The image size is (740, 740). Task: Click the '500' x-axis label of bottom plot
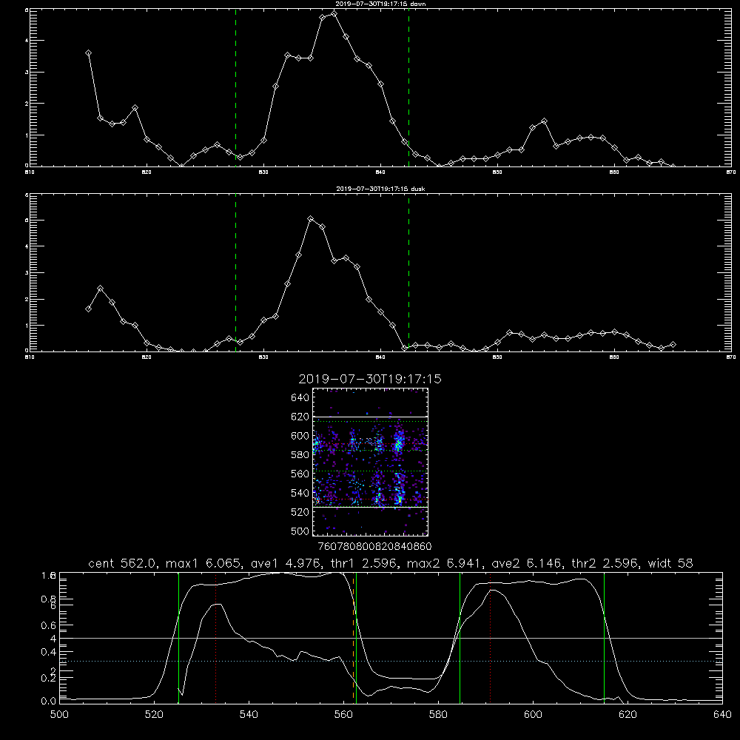click(59, 715)
